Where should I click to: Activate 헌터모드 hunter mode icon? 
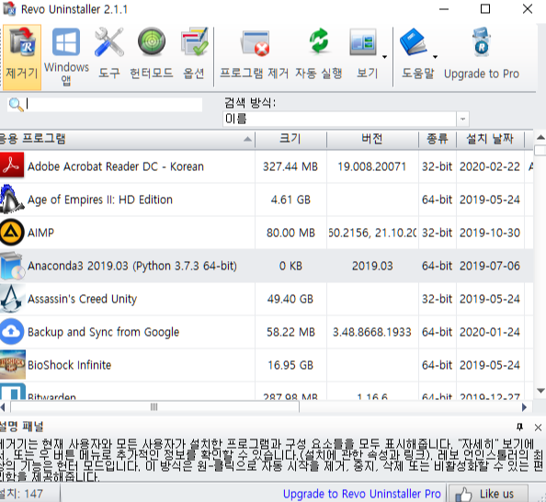[152, 41]
